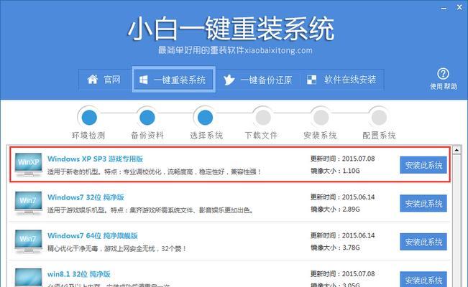Click the 镜像大小：2.89G text
Screen dimensions: 468x287
335,210
